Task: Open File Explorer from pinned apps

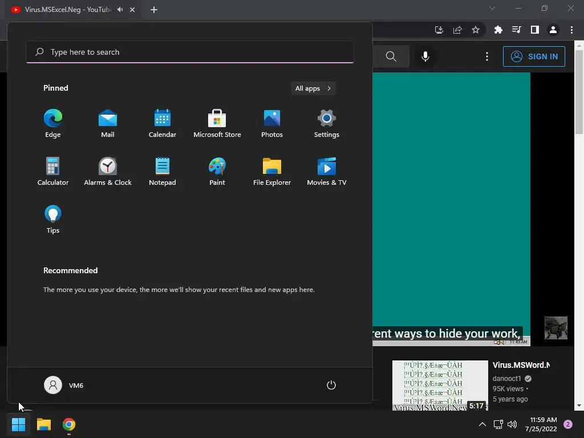Action: [272, 171]
